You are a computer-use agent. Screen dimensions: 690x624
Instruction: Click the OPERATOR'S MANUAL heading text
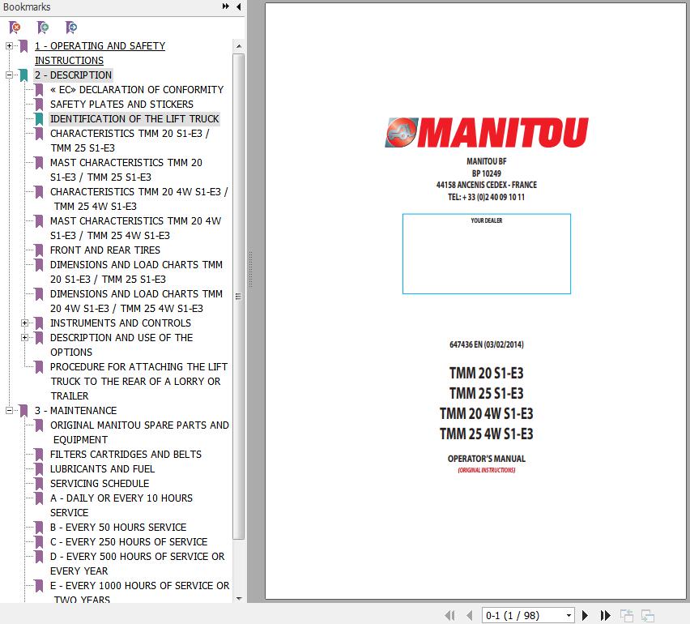pos(486,459)
